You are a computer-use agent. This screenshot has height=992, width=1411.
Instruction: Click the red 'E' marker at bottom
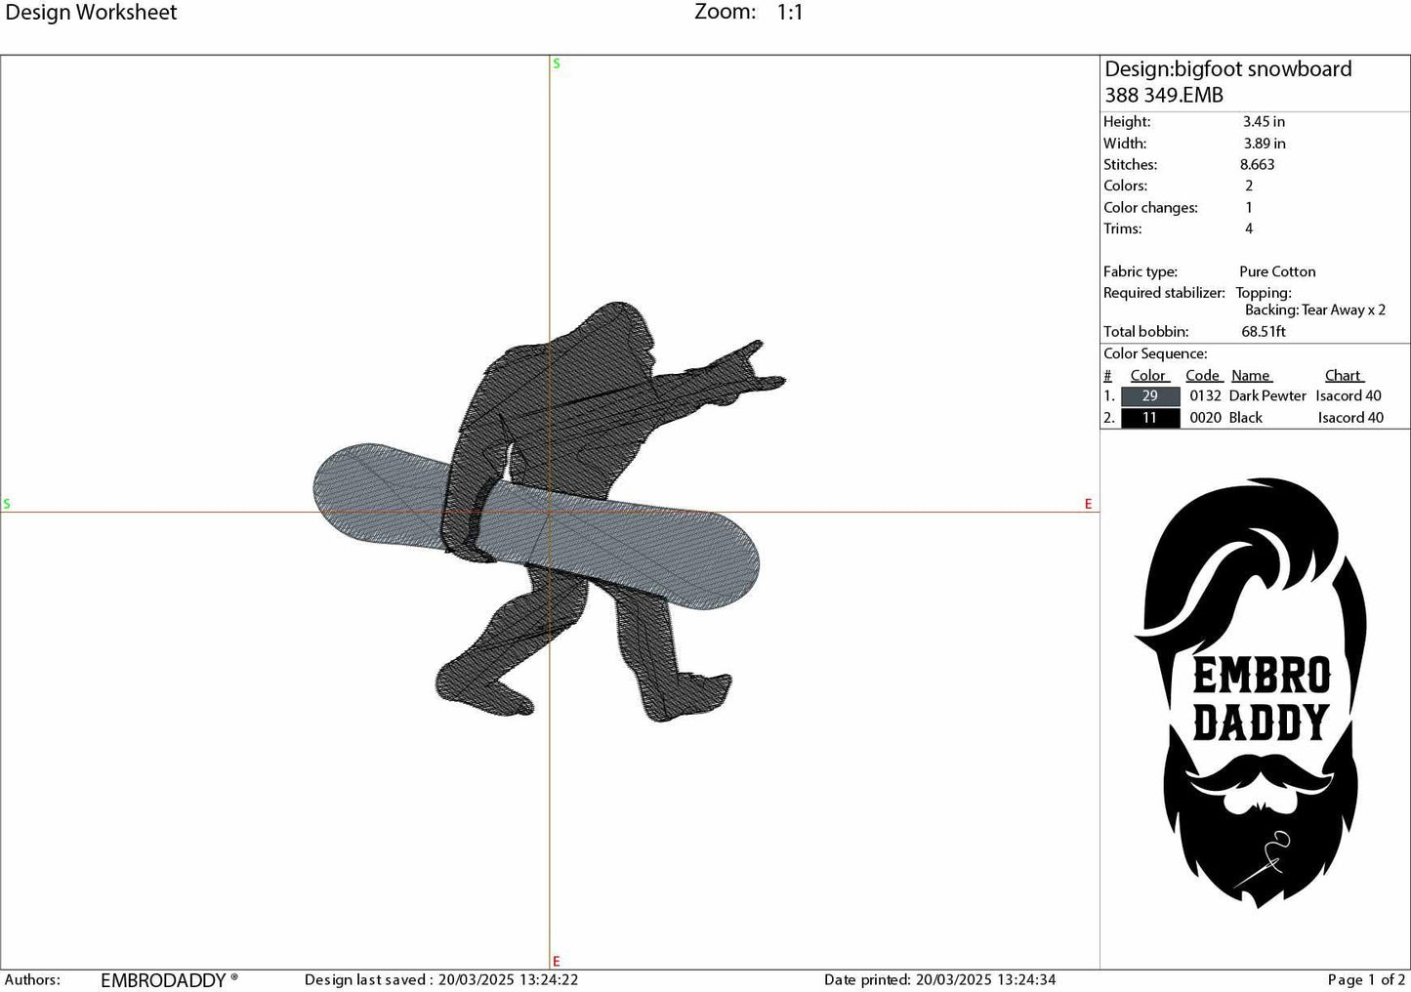[x=557, y=962]
